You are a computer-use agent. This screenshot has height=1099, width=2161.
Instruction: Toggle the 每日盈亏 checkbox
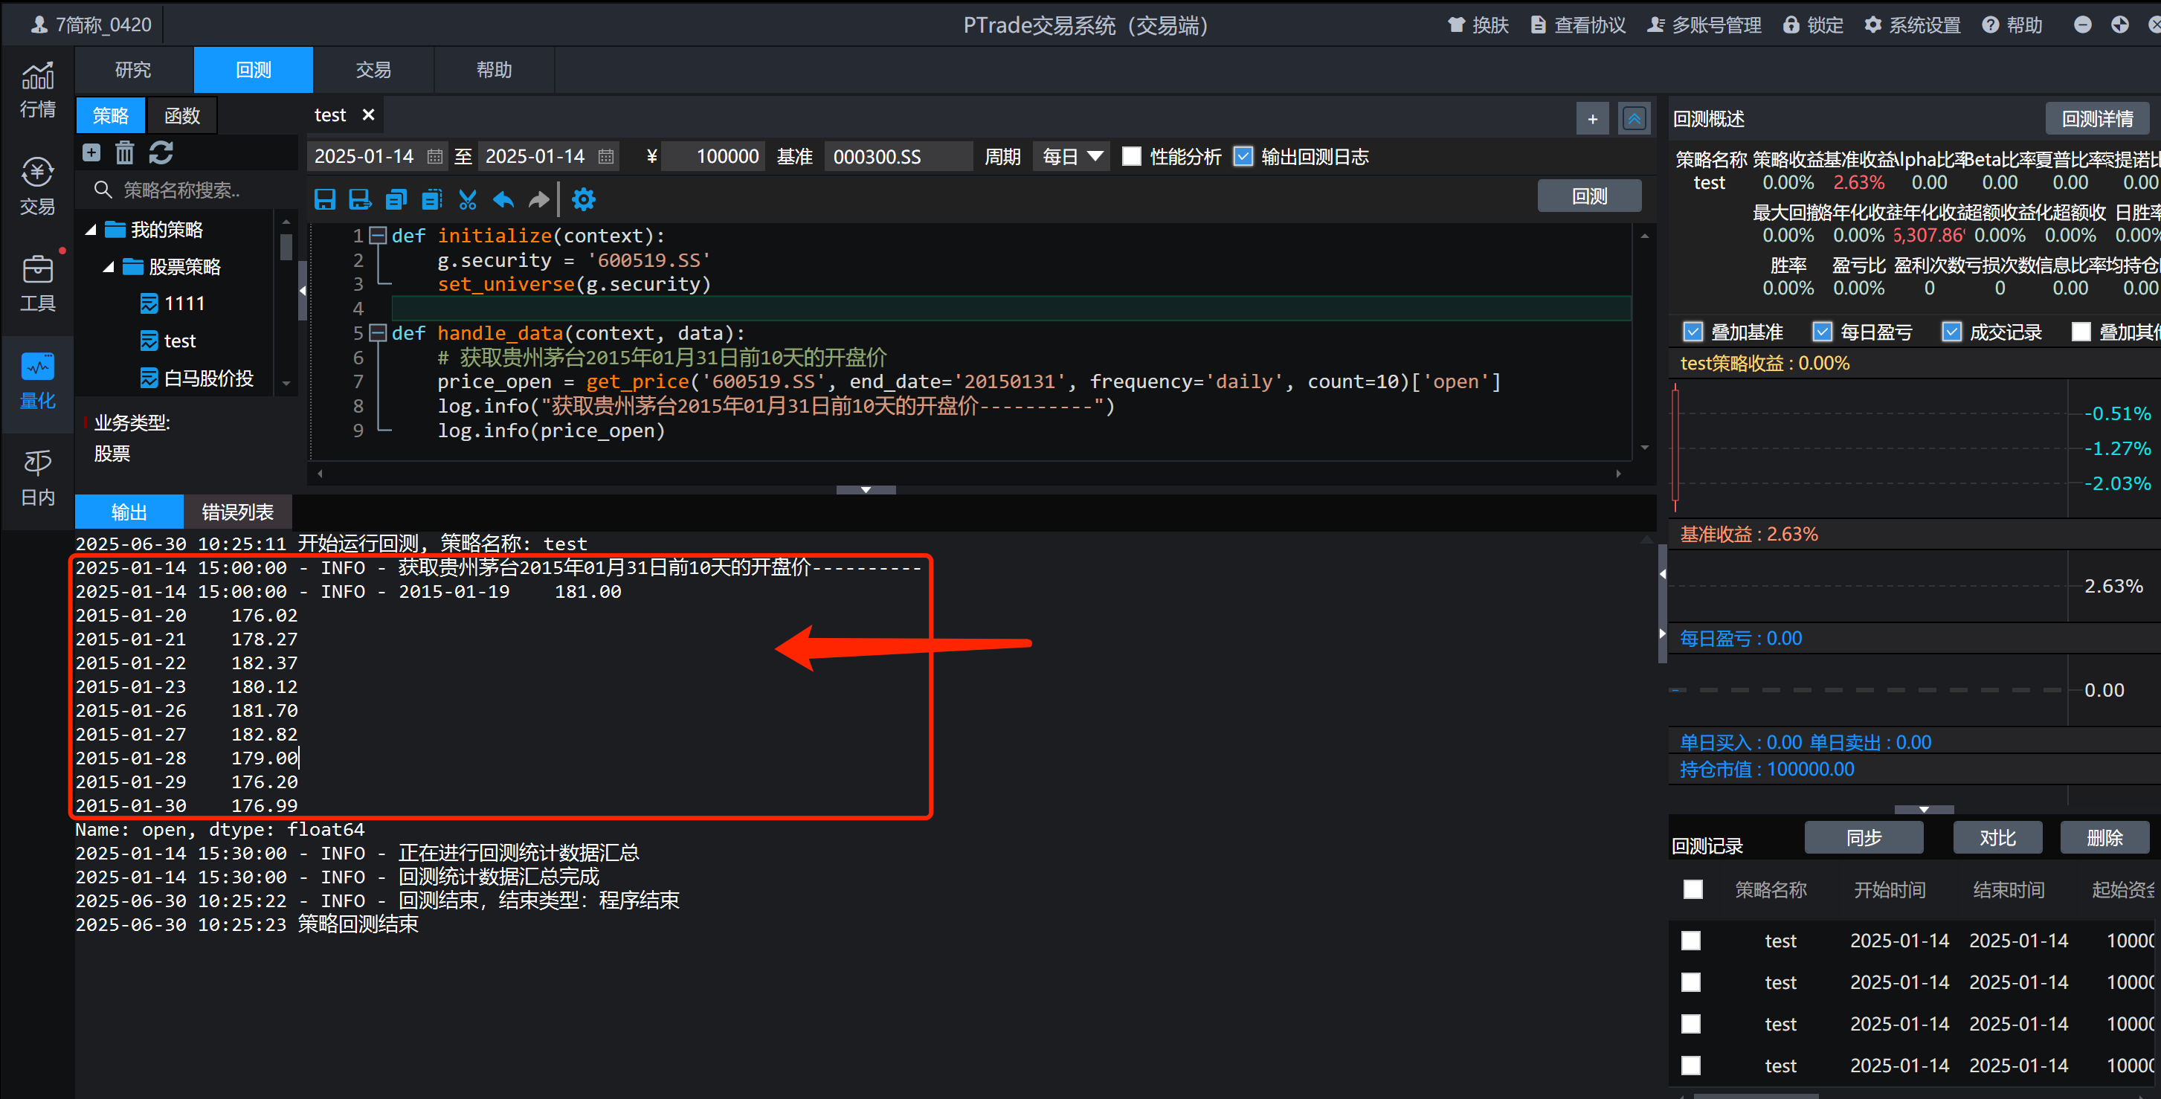[x=1822, y=332]
